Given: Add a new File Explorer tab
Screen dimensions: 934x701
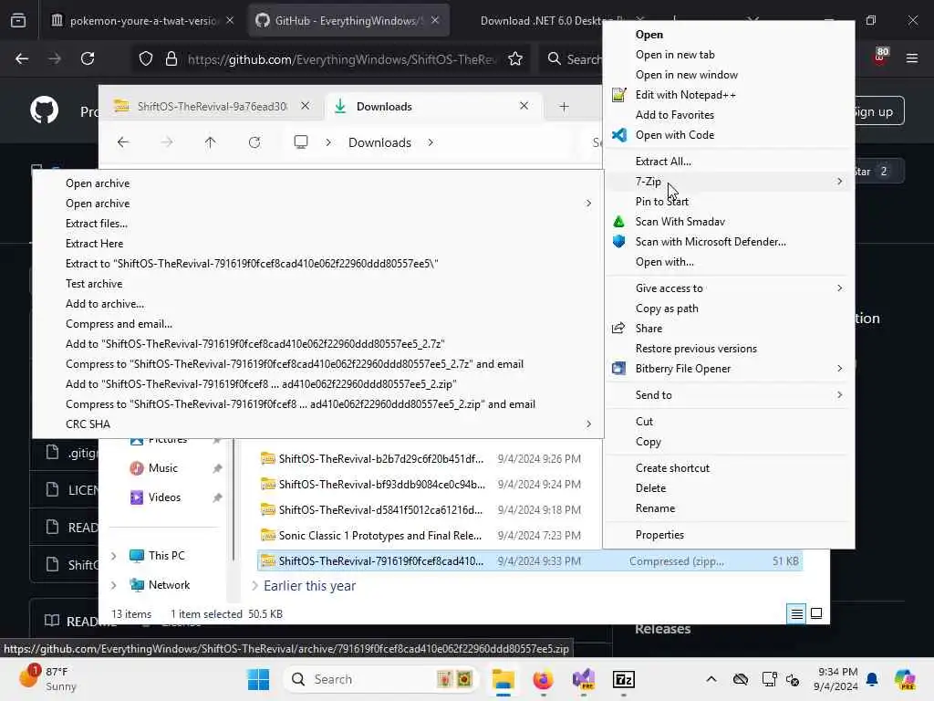Looking at the screenshot, I should click(x=564, y=107).
